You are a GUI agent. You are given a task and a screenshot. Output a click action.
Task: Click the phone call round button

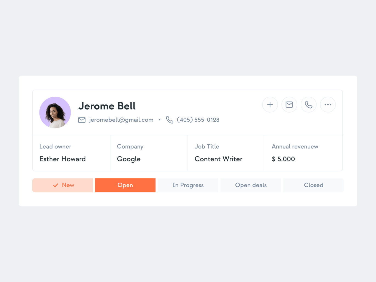click(309, 105)
